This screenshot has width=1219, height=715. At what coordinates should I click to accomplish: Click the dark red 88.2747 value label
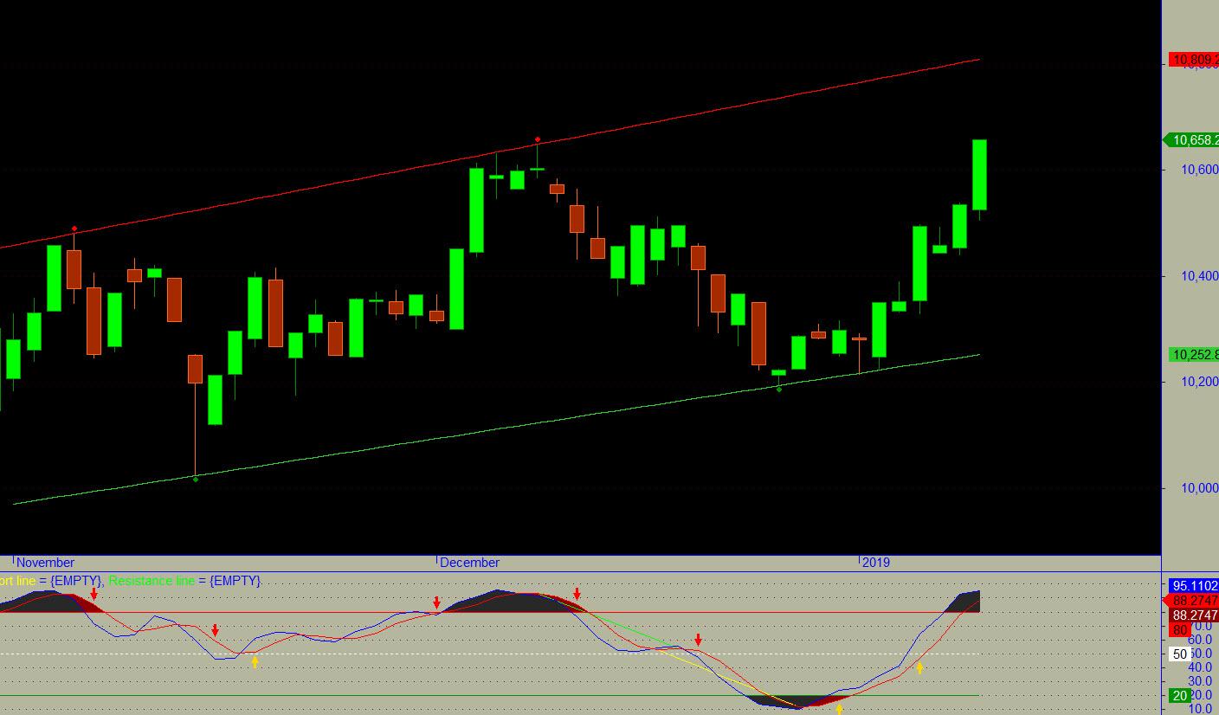coord(1195,615)
